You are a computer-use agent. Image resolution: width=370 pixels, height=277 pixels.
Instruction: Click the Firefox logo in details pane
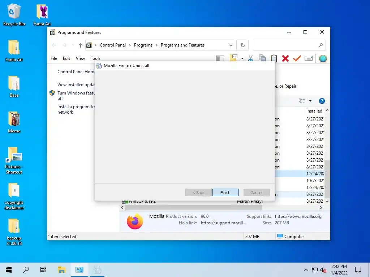(135, 221)
